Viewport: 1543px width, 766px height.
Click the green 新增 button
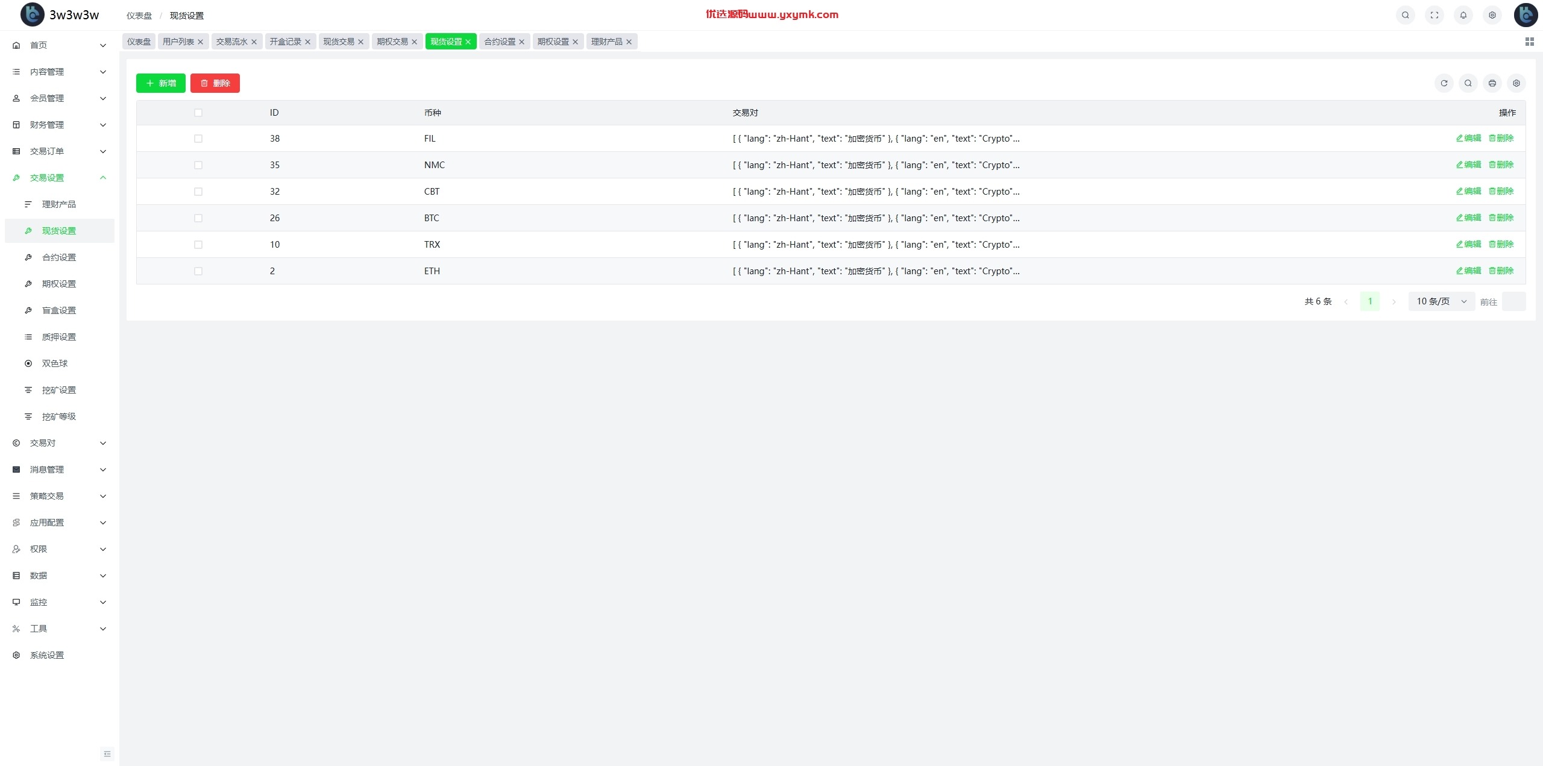tap(160, 83)
